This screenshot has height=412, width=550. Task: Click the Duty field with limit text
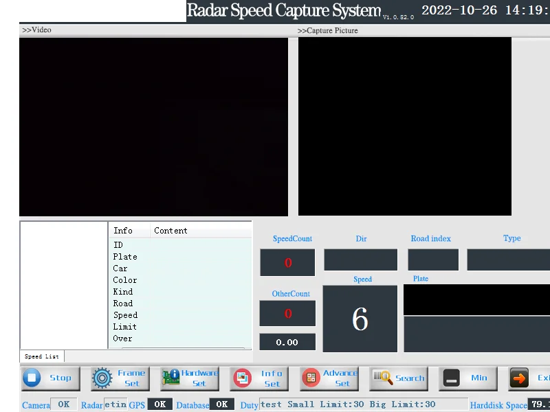364,404
